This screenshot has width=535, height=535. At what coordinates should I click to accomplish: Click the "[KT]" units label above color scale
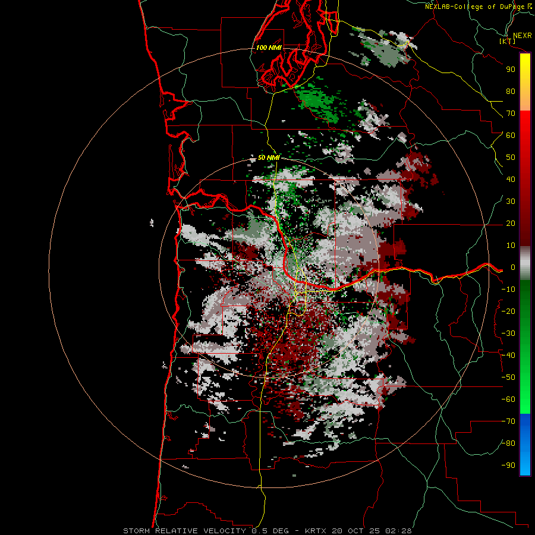tap(508, 41)
